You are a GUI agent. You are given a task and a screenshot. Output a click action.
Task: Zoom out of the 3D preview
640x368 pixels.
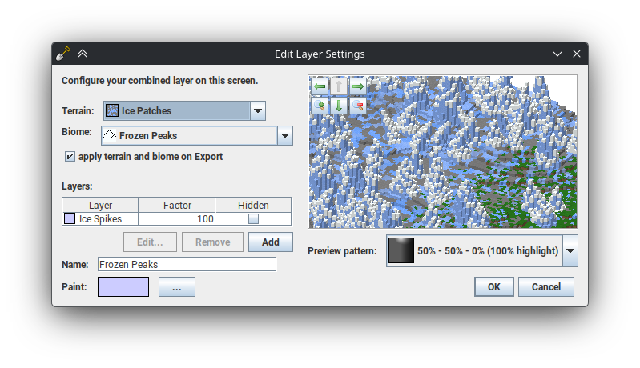(358, 105)
